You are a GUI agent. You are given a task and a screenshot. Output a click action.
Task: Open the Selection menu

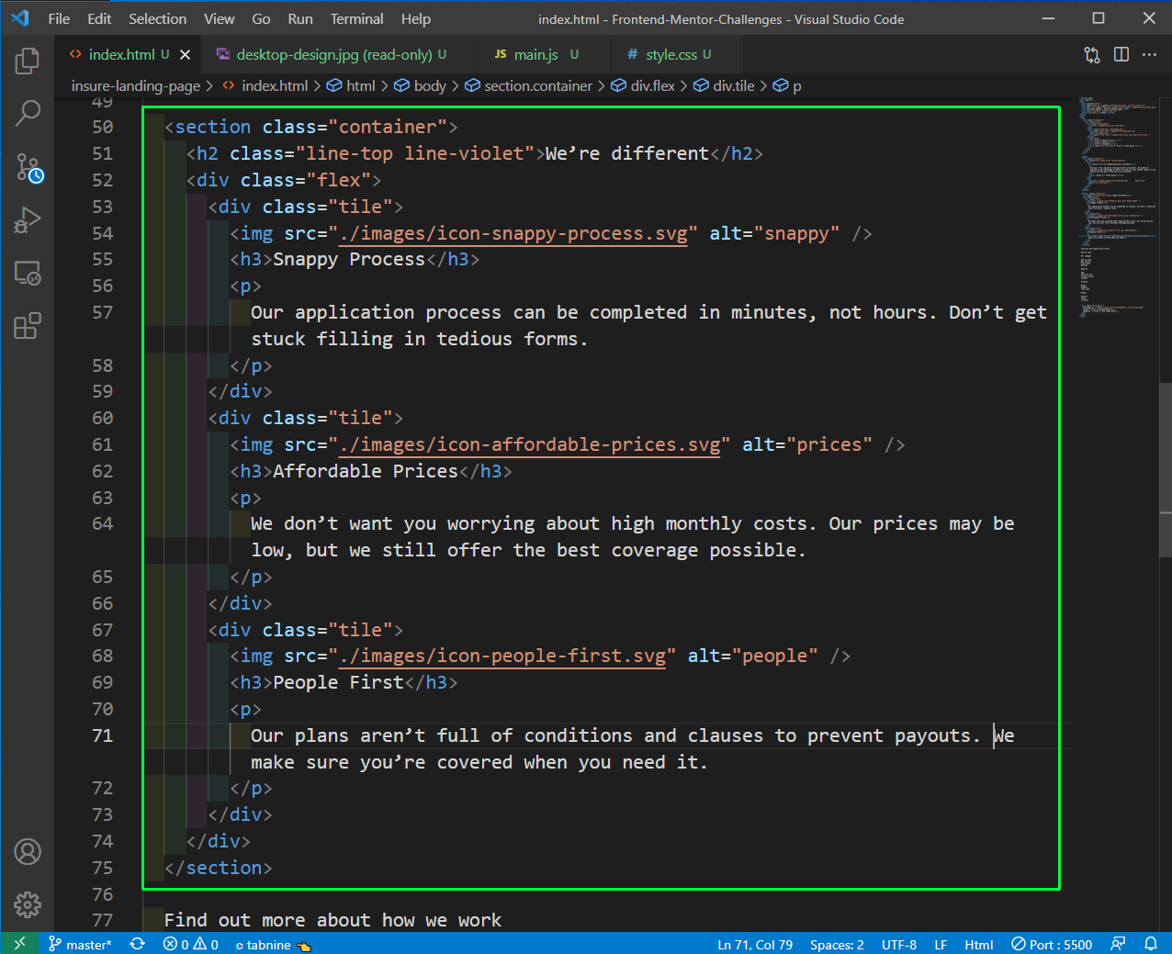[157, 19]
